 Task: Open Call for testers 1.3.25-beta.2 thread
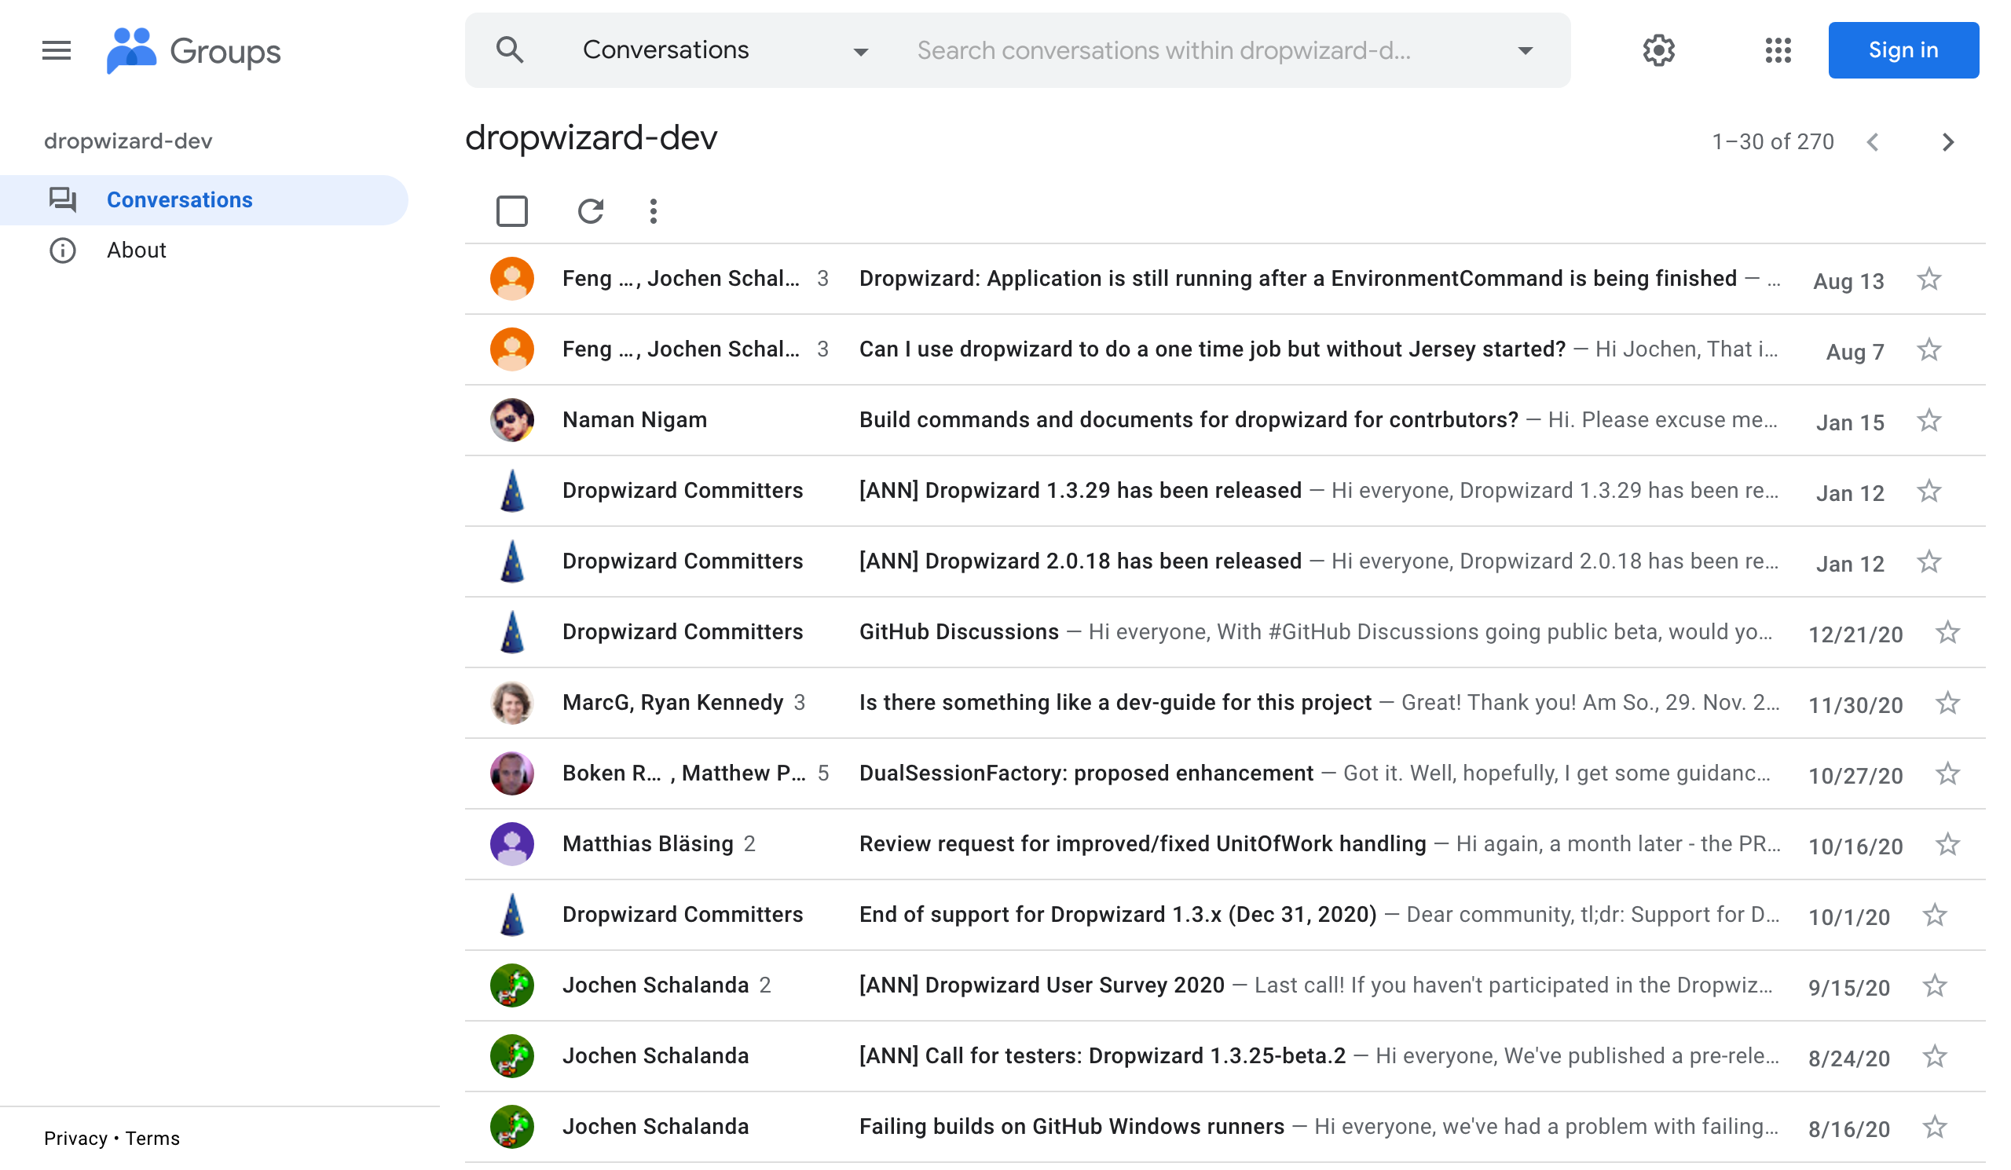click(1102, 1056)
